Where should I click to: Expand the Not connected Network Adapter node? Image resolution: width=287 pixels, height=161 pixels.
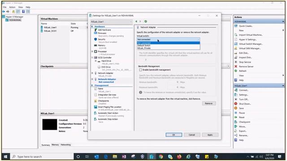click(92, 79)
